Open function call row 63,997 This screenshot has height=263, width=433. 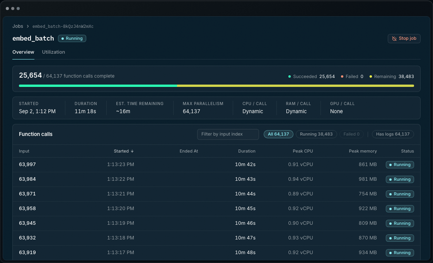[216, 165]
